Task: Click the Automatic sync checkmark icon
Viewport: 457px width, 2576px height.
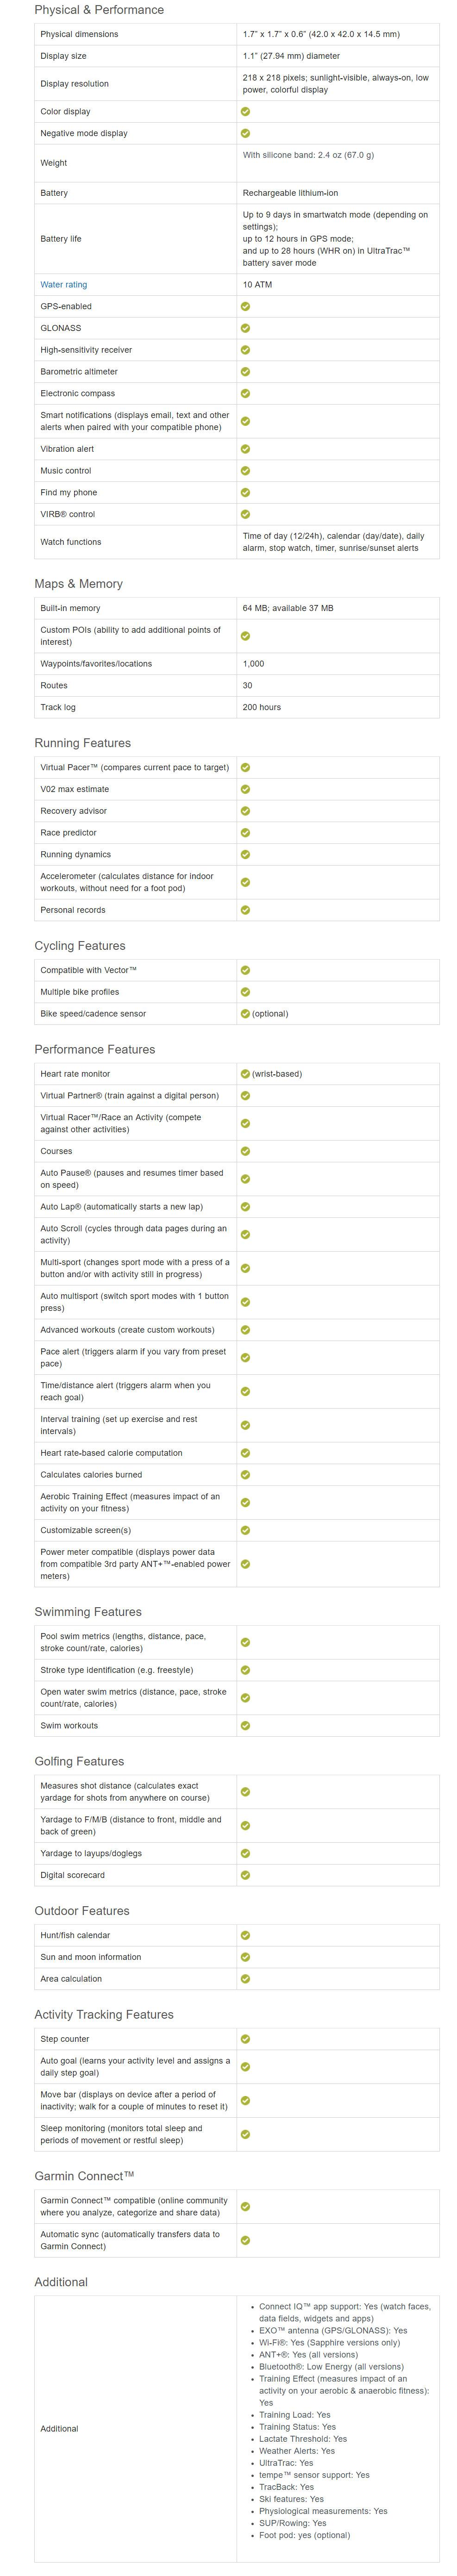Action: pyautogui.click(x=245, y=2240)
